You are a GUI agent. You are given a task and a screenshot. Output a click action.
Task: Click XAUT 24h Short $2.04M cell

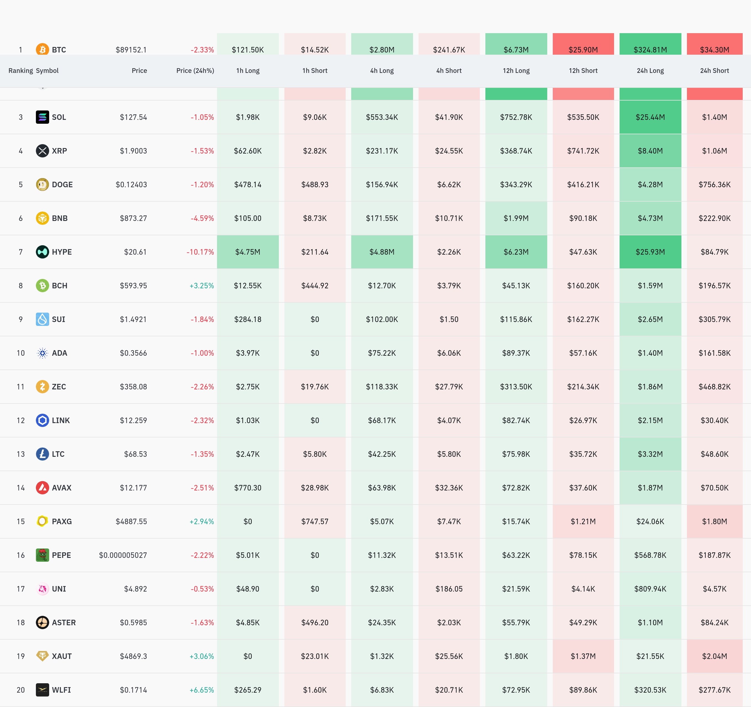(x=714, y=656)
